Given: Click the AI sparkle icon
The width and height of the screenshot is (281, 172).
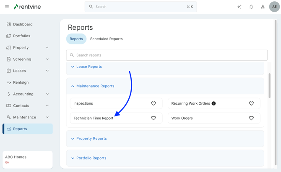Looking at the screenshot, I should (x=239, y=7).
